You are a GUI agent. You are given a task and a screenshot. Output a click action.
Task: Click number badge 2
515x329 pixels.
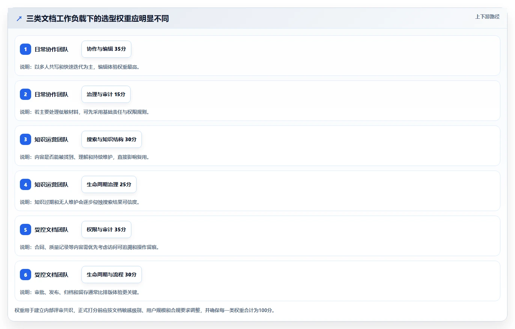(x=26, y=94)
